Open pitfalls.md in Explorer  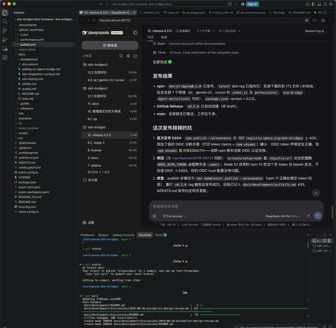tap(29, 84)
